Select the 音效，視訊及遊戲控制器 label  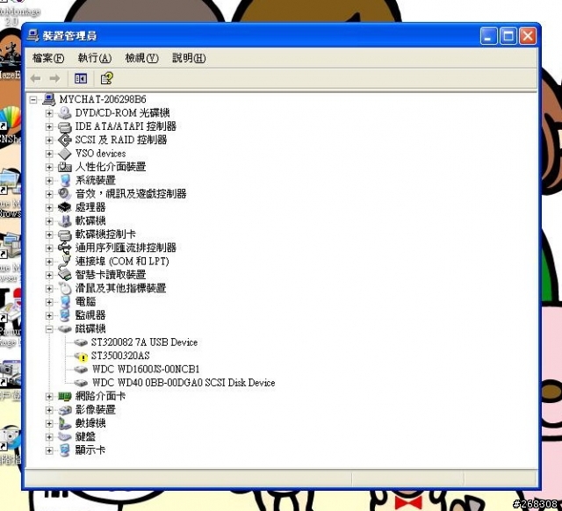pos(131,194)
